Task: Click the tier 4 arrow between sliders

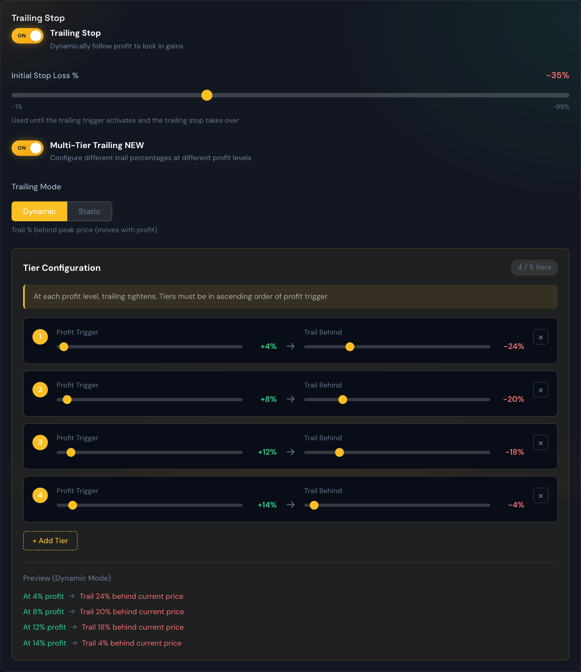Action: 290,505
